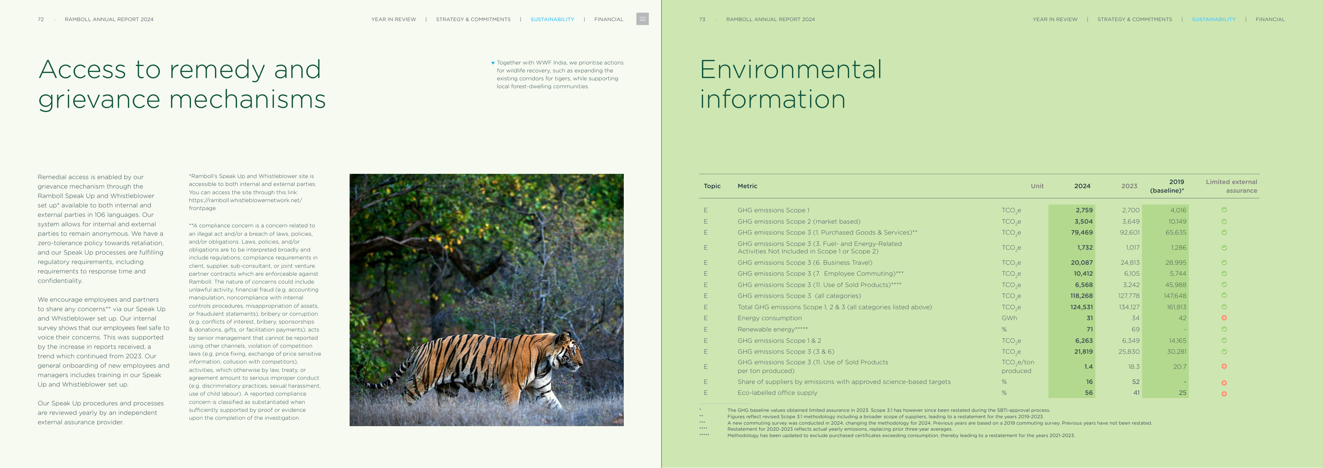Click the checkmark for Fuel- and Energy-Related Activities row

tap(1224, 248)
